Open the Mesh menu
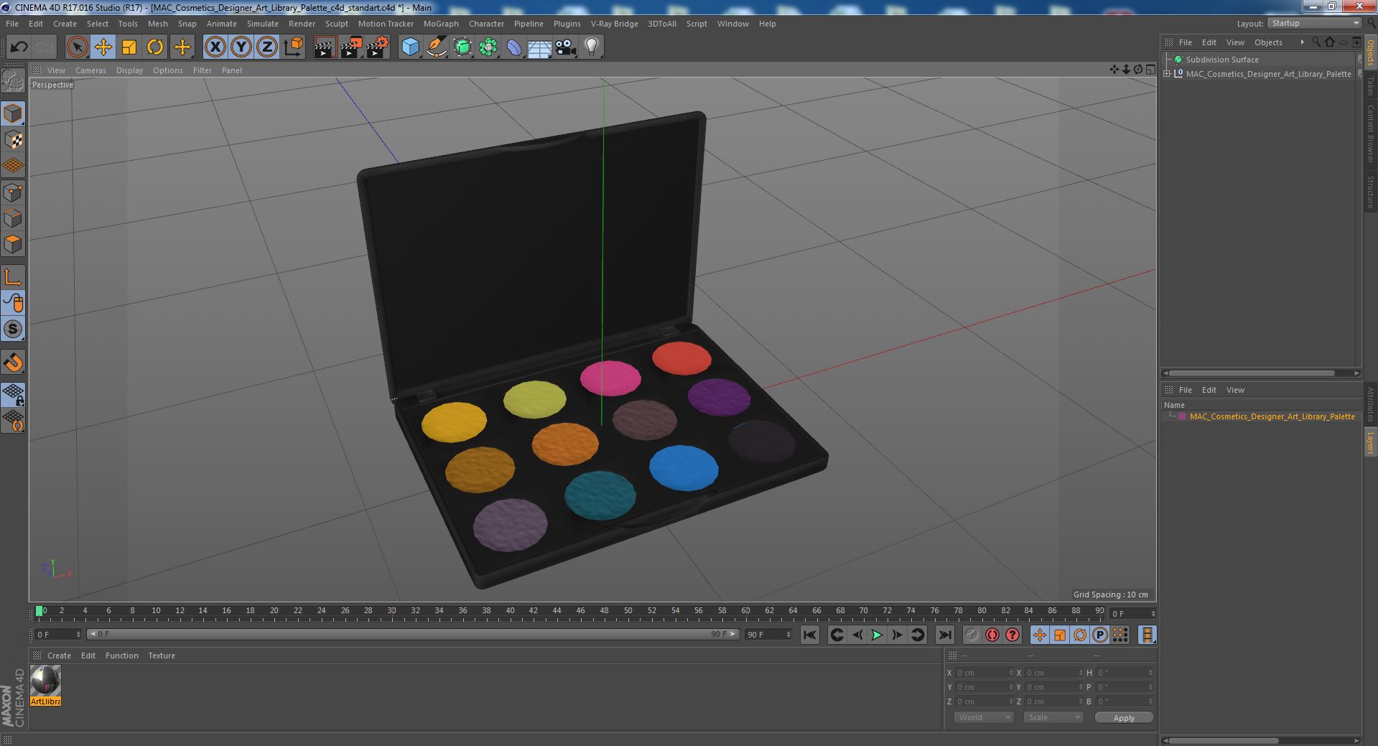The width and height of the screenshot is (1378, 746). [x=157, y=24]
